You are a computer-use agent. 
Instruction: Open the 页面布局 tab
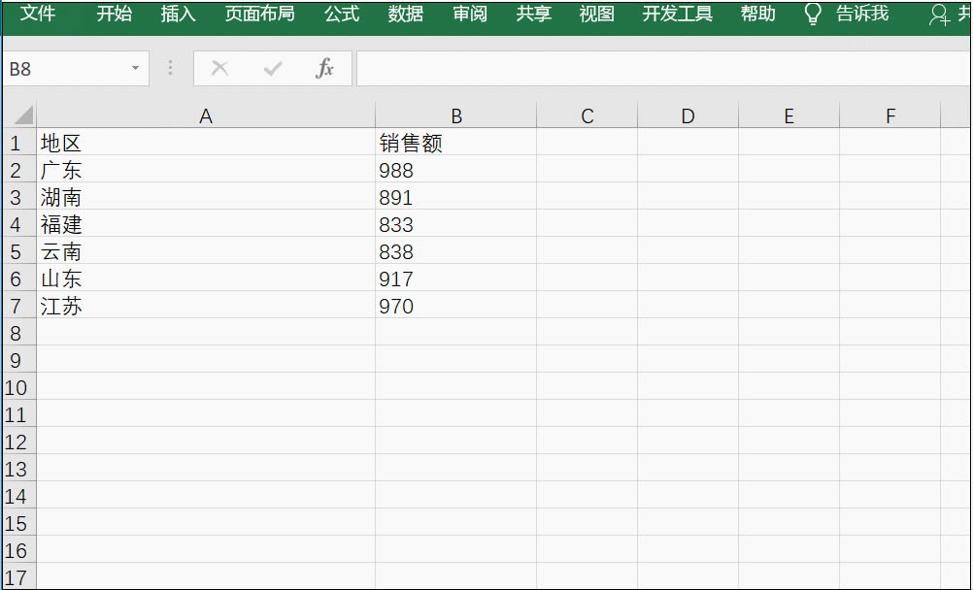click(x=259, y=15)
